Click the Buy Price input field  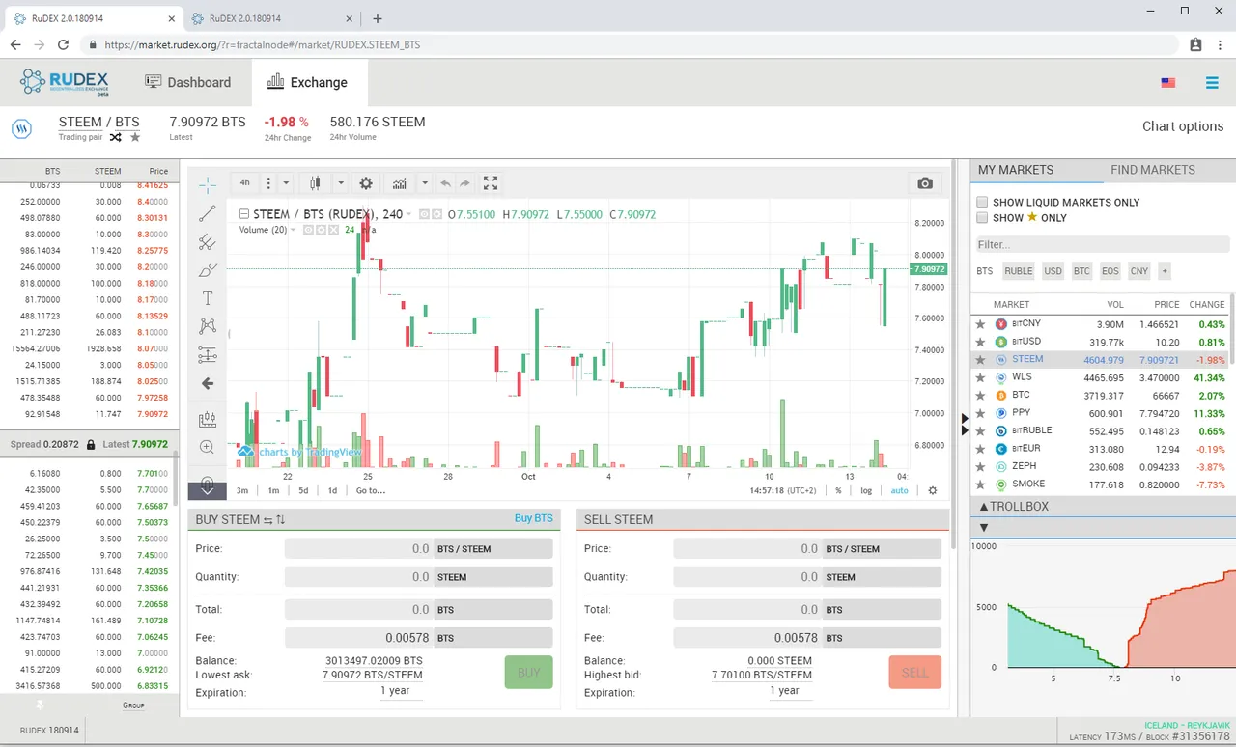point(358,548)
